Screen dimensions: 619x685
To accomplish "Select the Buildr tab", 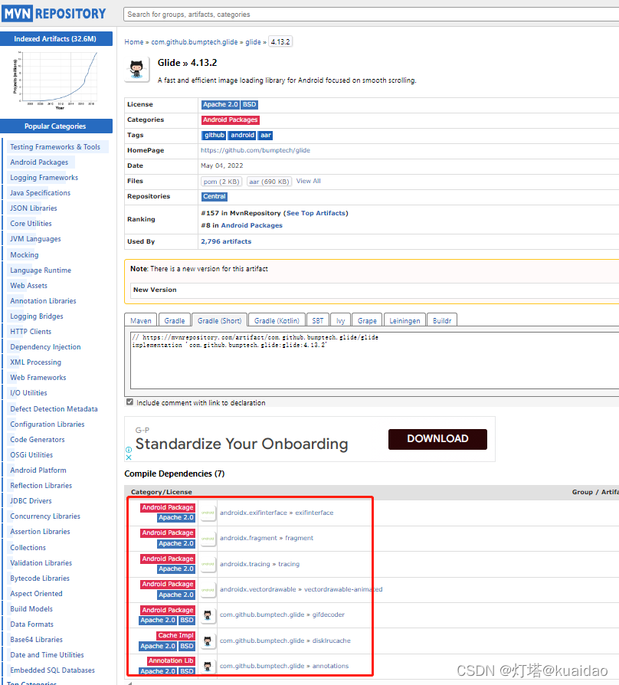I will point(441,320).
